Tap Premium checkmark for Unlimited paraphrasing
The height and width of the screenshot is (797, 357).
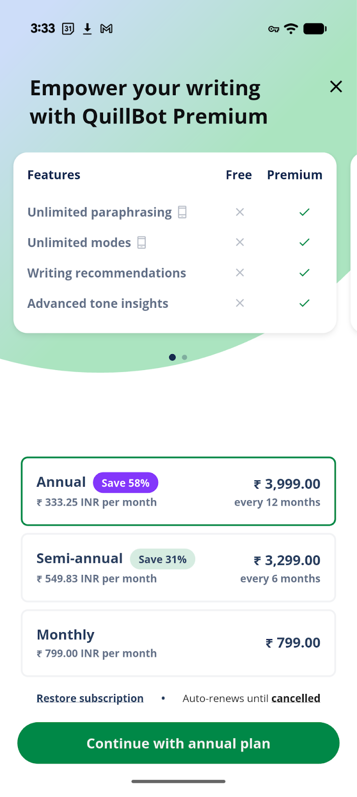[x=304, y=212]
